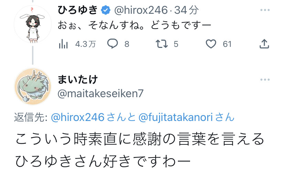Viewport: 285px width, 183px height.
Task: Like the ひろゆき tweet with heart
Action: point(211,44)
